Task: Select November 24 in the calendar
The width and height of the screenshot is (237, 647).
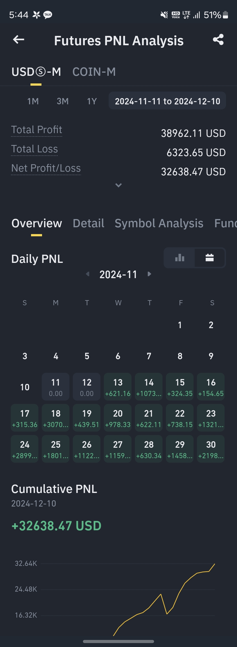Action: 25,449
